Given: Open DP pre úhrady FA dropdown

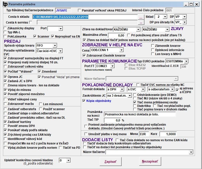Looking at the screenshot, I should [184, 22].
